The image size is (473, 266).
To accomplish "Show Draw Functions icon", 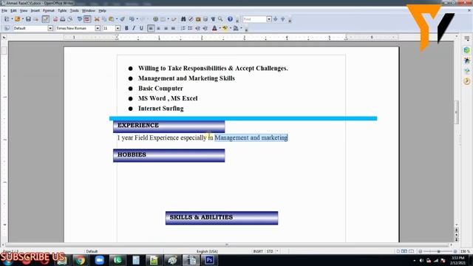I will 174,19.
